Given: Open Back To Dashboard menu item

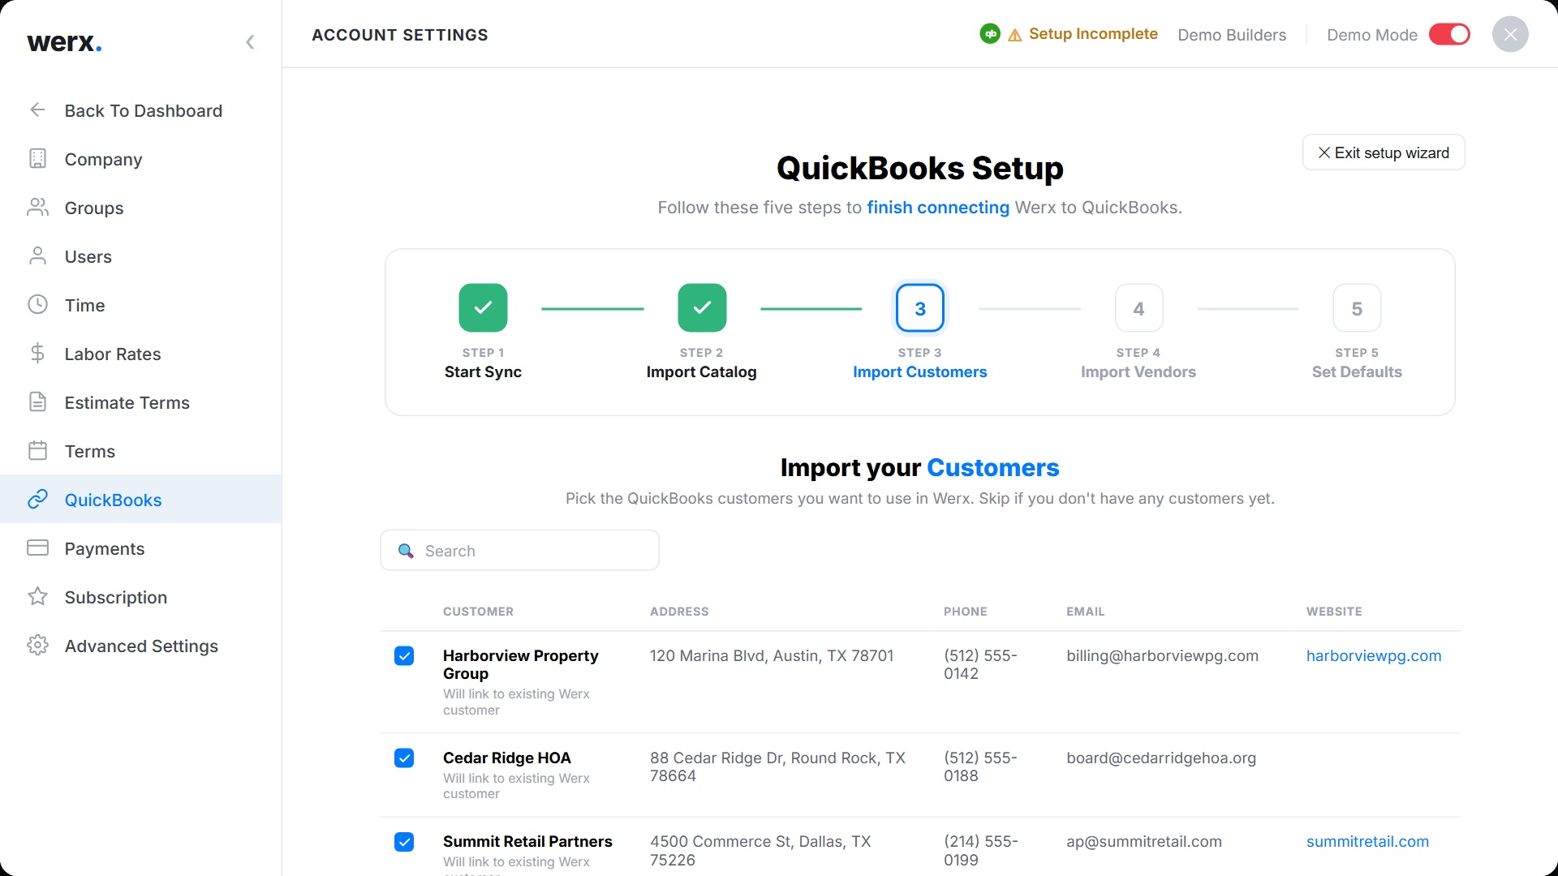Looking at the screenshot, I should pyautogui.click(x=140, y=110).
